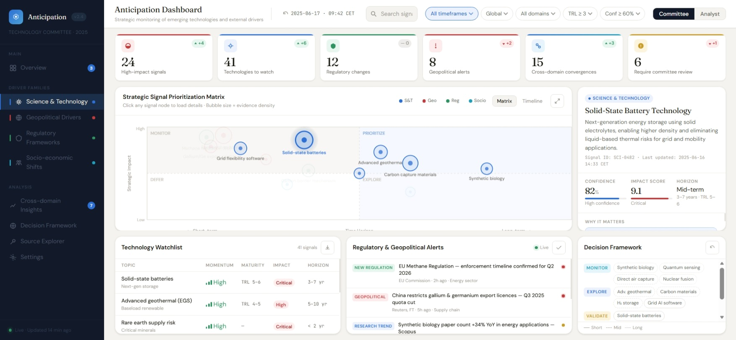Open the Global region dropdown
The width and height of the screenshot is (736, 340).
point(497,14)
